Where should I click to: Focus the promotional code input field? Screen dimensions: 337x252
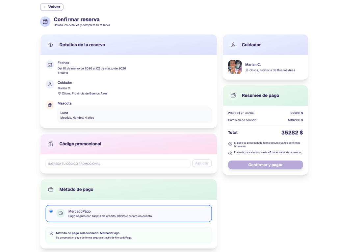[118, 164]
